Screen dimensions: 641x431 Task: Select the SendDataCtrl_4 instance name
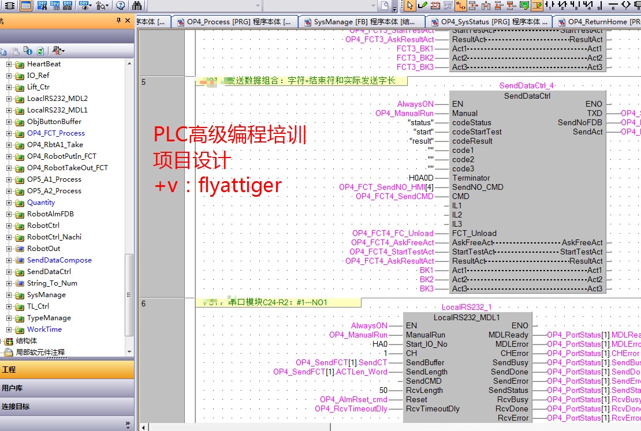(x=527, y=85)
